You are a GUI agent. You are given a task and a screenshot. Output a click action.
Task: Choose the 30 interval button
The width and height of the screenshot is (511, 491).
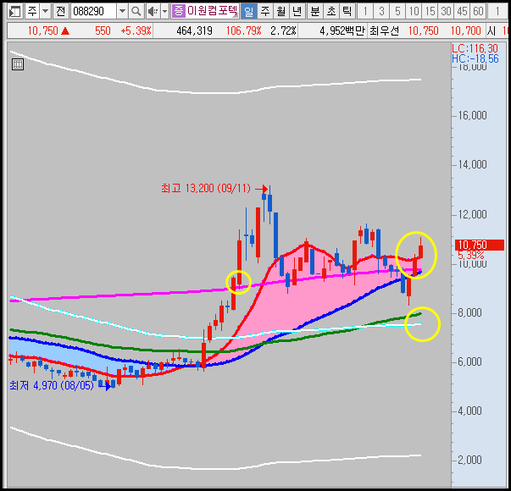pyautogui.click(x=446, y=12)
